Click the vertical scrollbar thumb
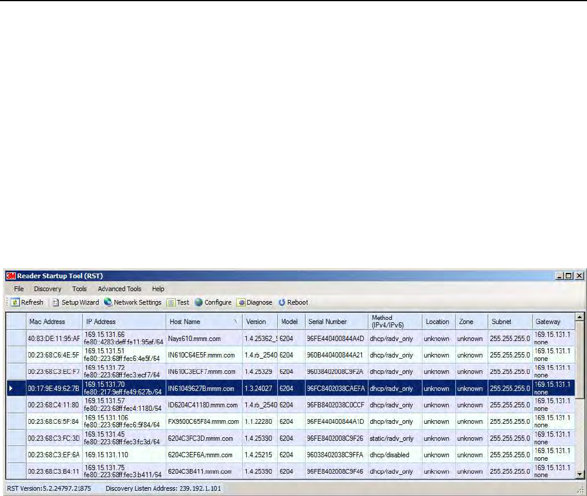The image size is (587, 496). tap(580, 360)
